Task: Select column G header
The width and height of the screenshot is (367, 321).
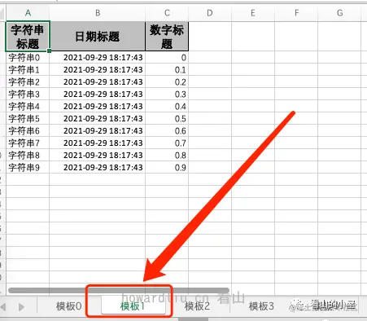Action: coord(339,13)
